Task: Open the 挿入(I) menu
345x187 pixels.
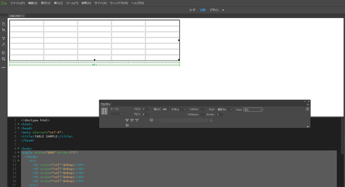Action: (58, 3)
